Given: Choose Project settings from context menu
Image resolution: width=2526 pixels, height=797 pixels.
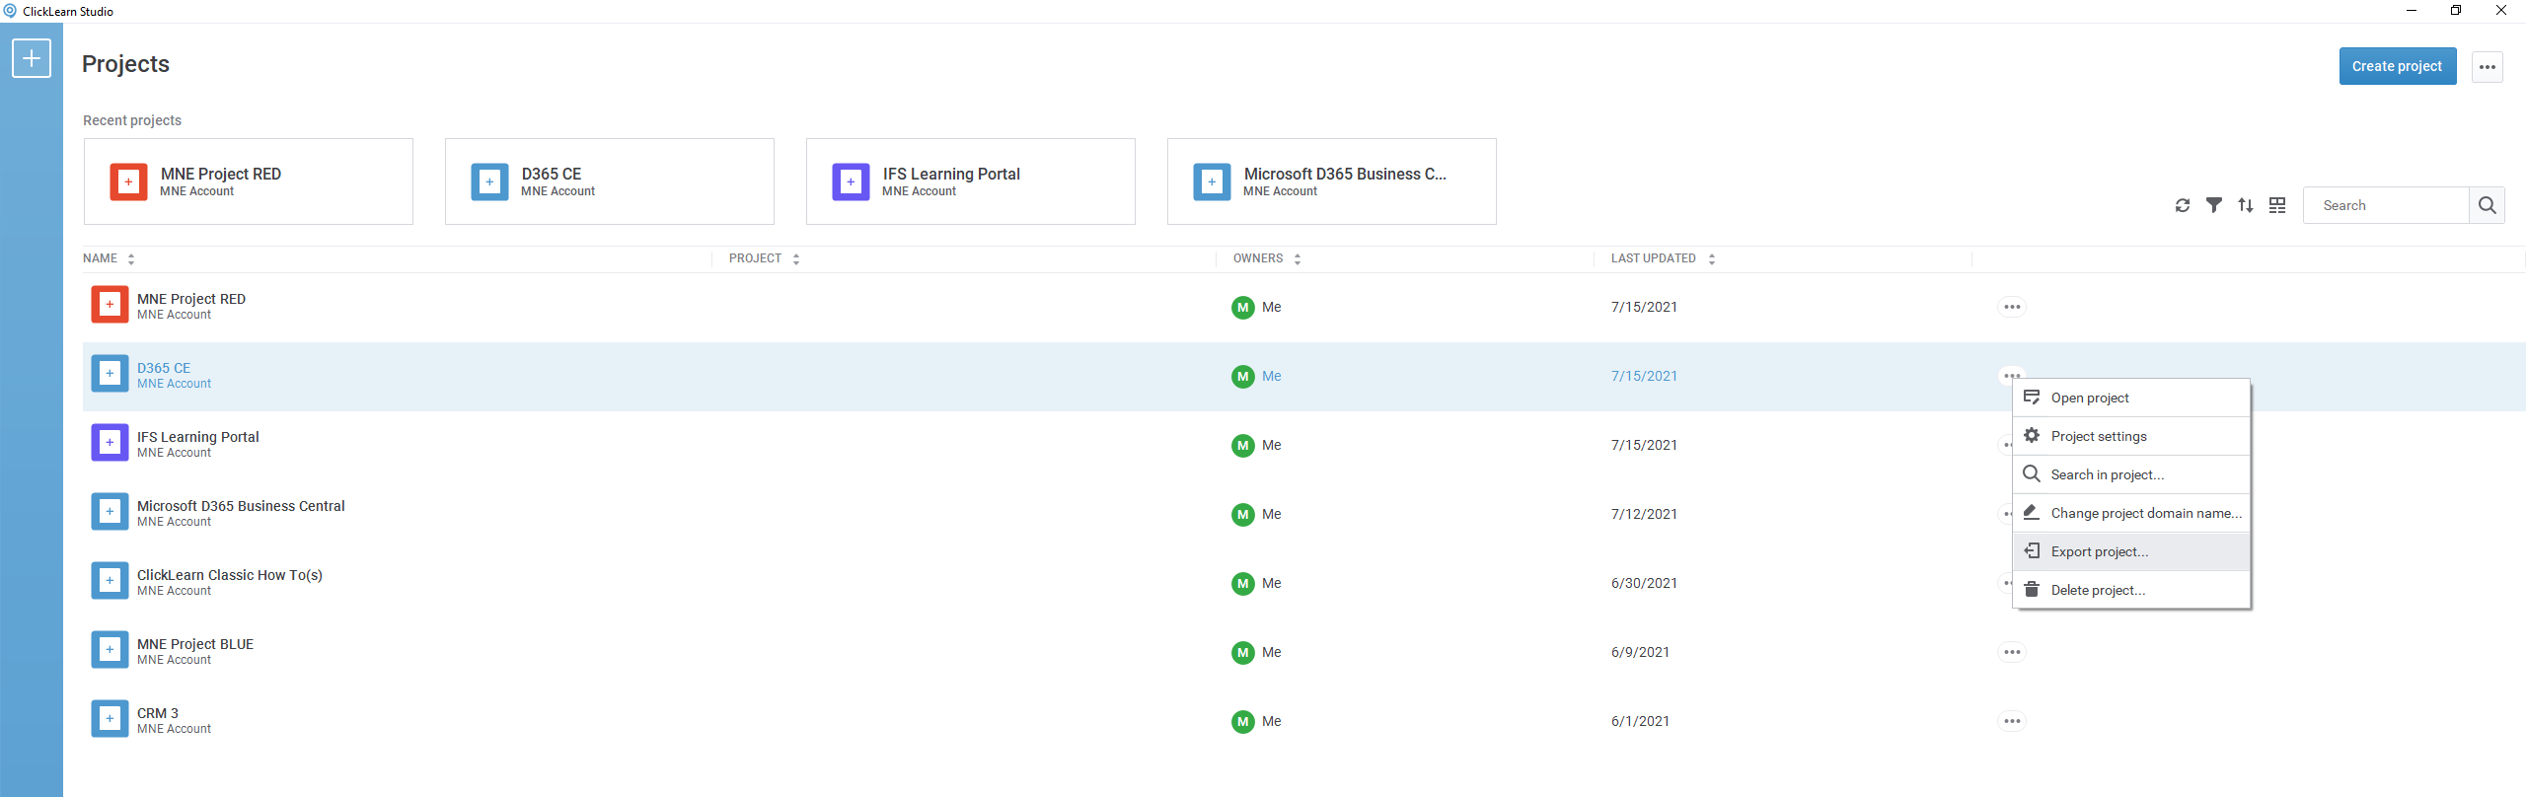Looking at the screenshot, I should point(2131,436).
